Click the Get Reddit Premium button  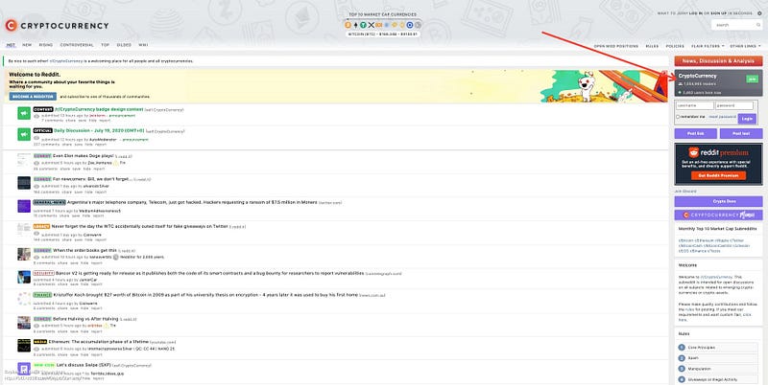tap(718, 175)
